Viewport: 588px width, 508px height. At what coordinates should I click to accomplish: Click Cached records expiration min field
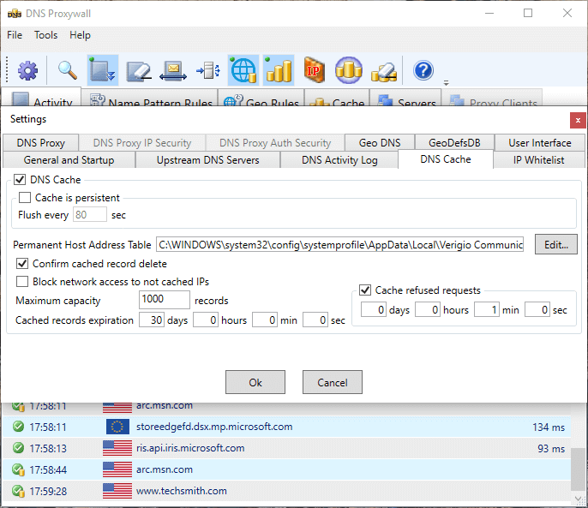click(265, 320)
